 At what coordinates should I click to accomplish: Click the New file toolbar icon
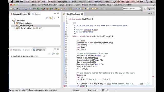[11, 9]
